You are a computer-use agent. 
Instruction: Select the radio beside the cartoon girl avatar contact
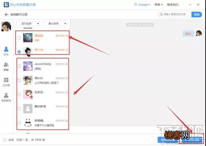coord(19,94)
